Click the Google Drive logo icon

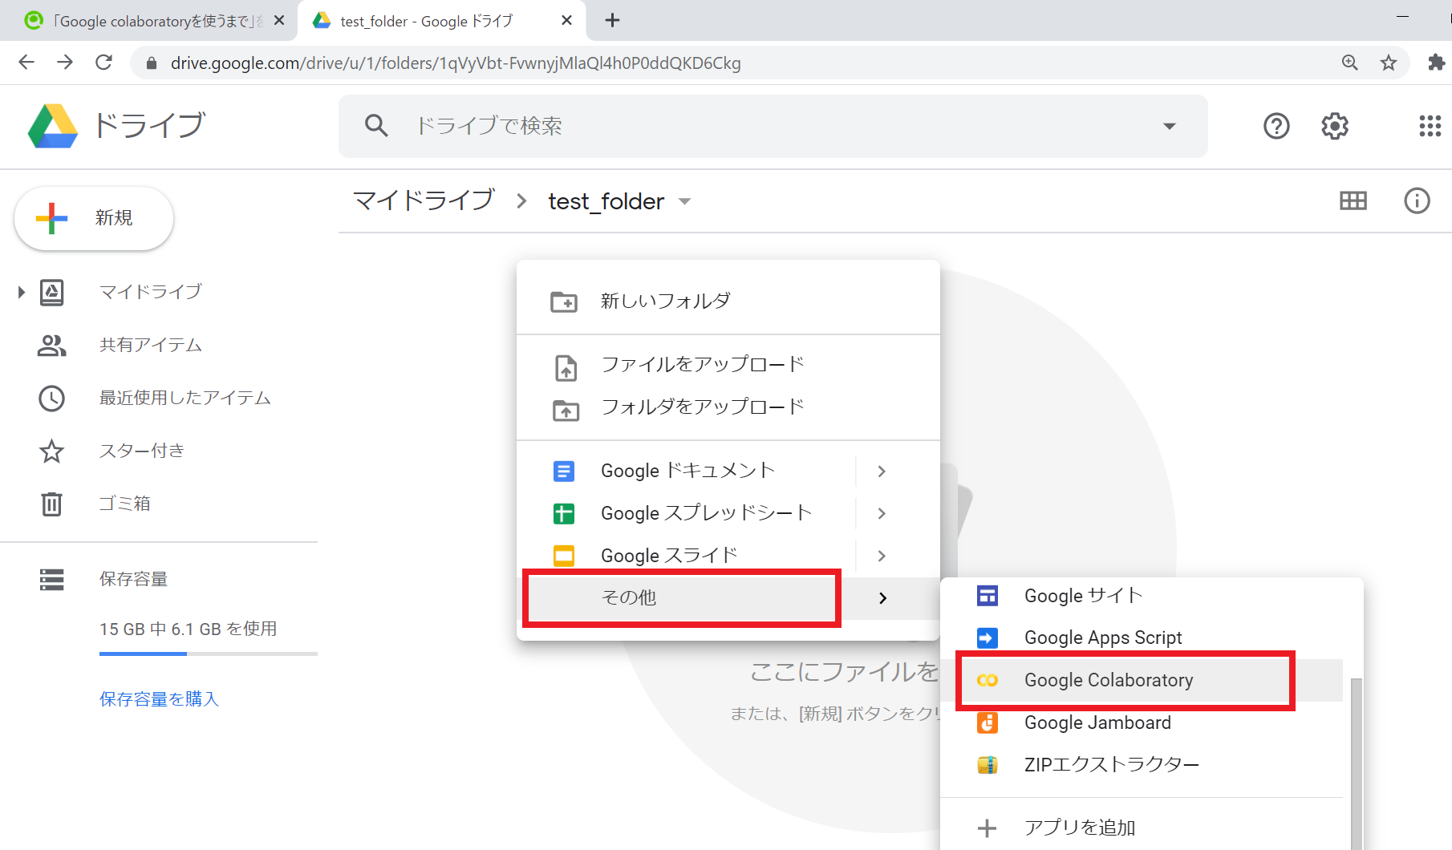53,126
